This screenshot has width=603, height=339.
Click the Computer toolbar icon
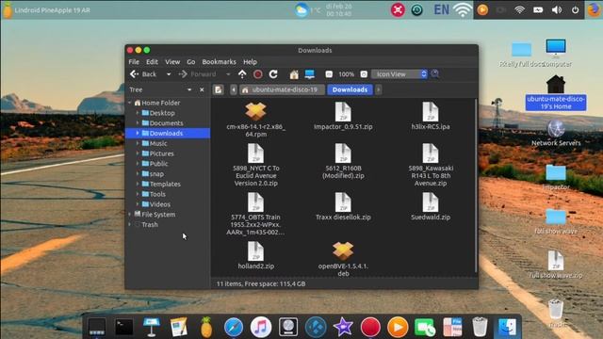(310, 74)
